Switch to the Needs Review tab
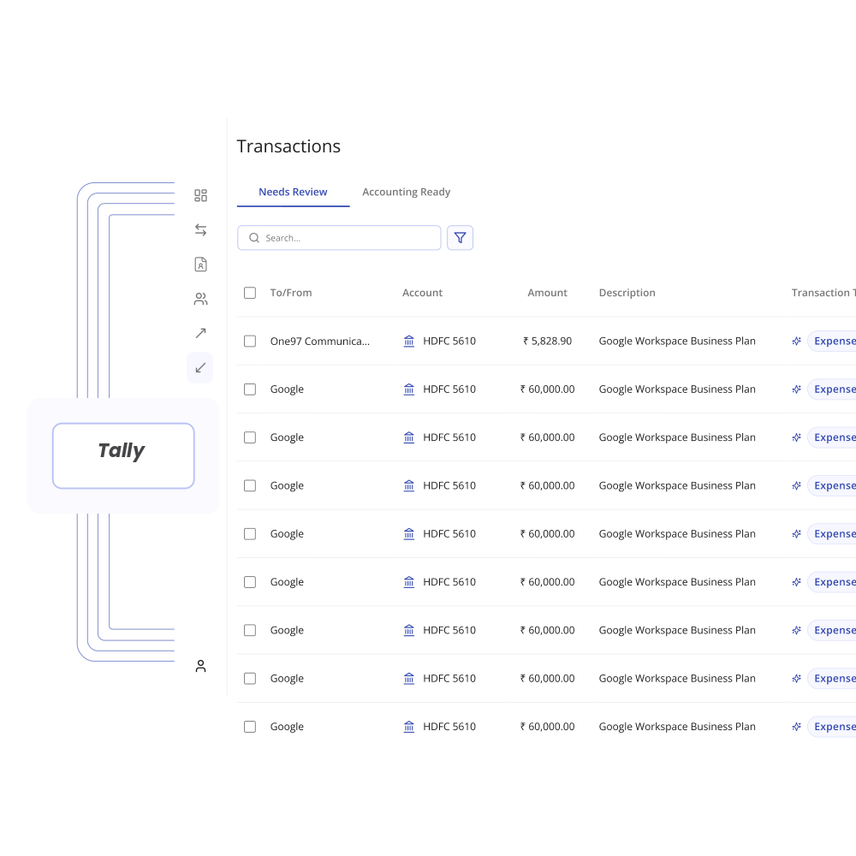Viewport: 856px width, 856px height. tap(293, 192)
